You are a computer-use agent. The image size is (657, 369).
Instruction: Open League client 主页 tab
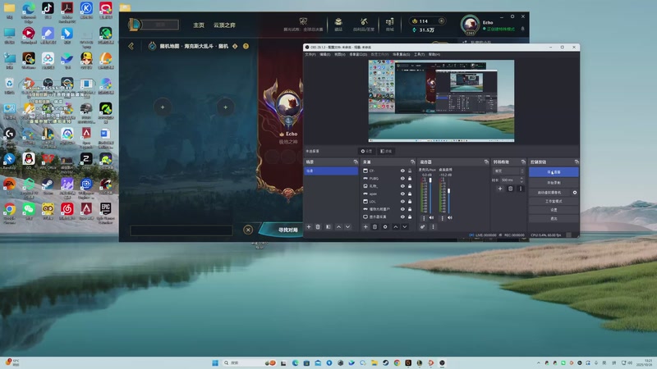pyautogui.click(x=199, y=25)
